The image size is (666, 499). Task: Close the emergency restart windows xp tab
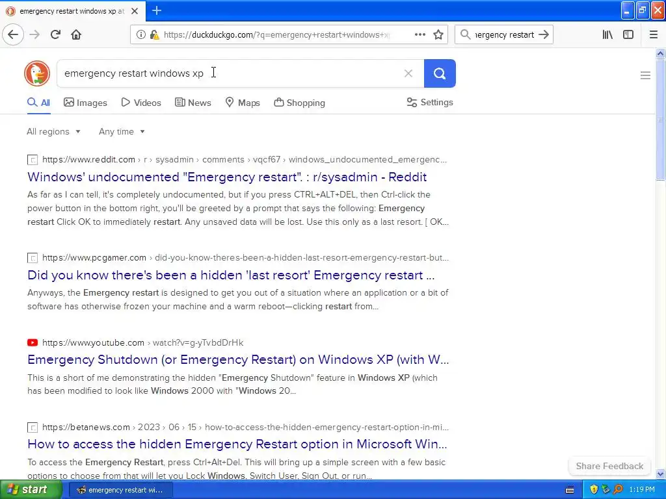135,11
